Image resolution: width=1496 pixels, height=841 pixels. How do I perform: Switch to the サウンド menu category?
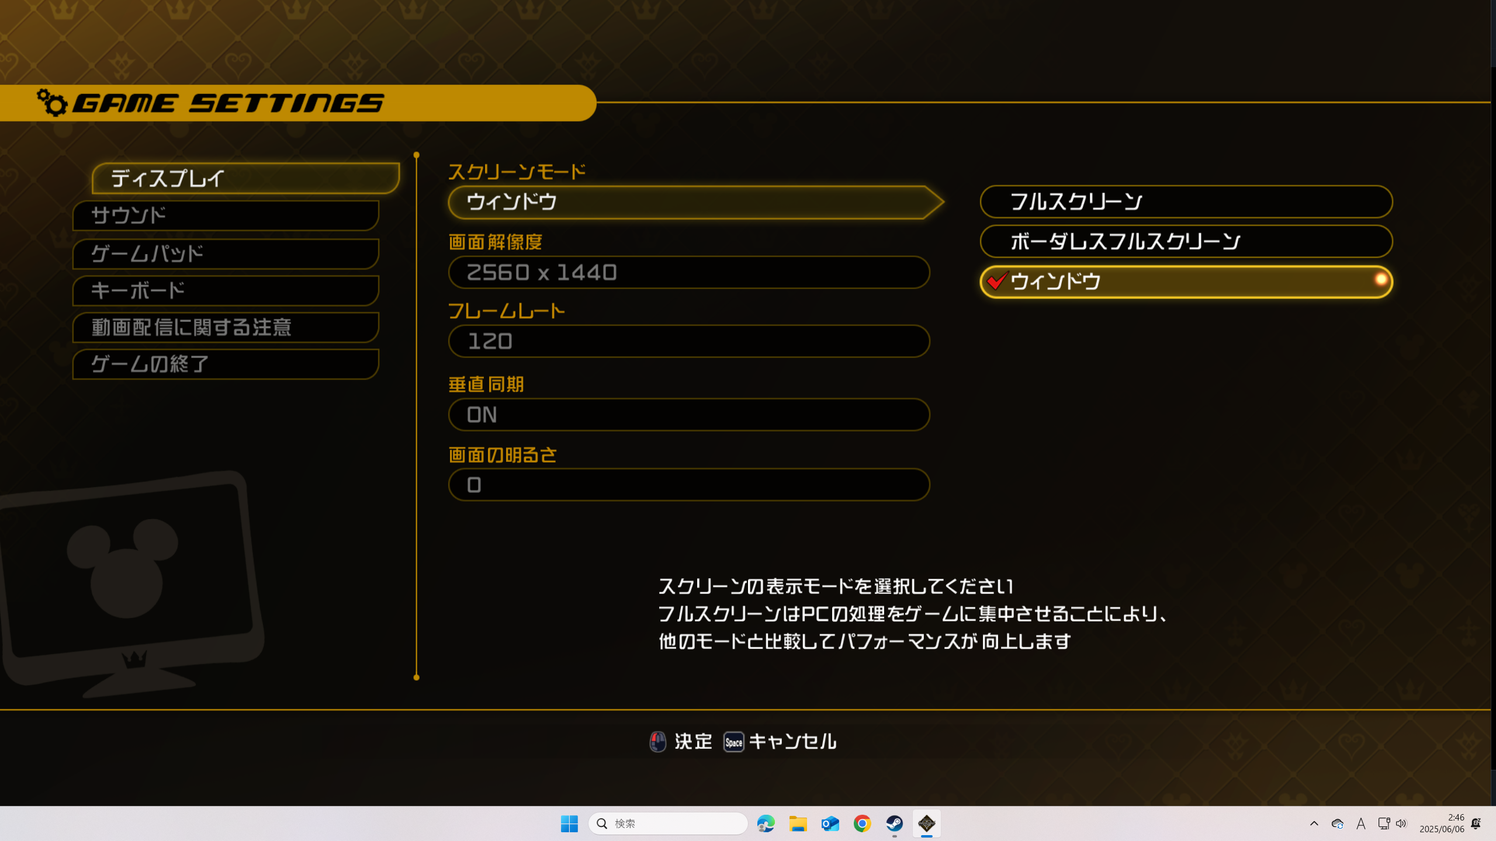[x=226, y=216]
